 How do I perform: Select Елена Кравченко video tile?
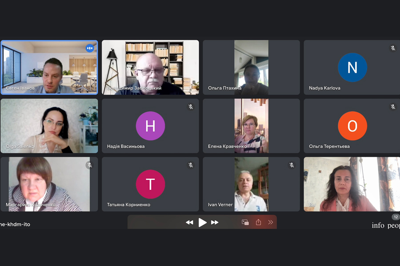coord(251,126)
